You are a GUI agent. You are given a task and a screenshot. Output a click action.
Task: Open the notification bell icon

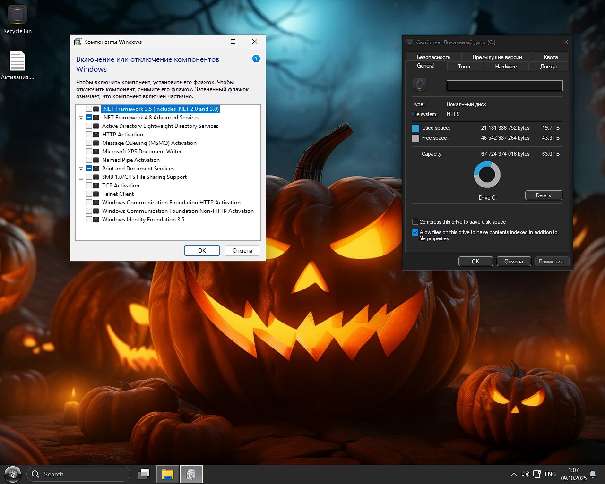click(x=593, y=474)
